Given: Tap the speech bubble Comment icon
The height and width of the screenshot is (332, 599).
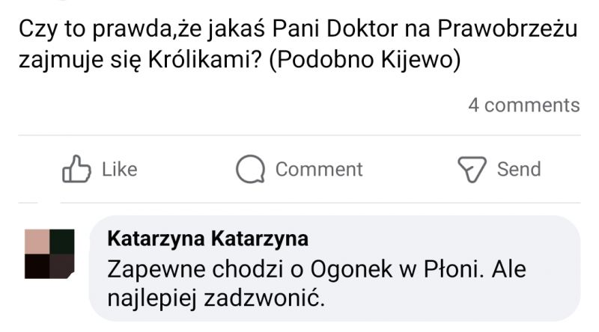Looking at the screenshot, I should coord(250,169).
